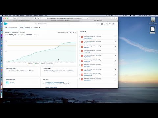Reload the page from the address bar
The height and width of the screenshot is (118, 158).
[x=88, y=18]
